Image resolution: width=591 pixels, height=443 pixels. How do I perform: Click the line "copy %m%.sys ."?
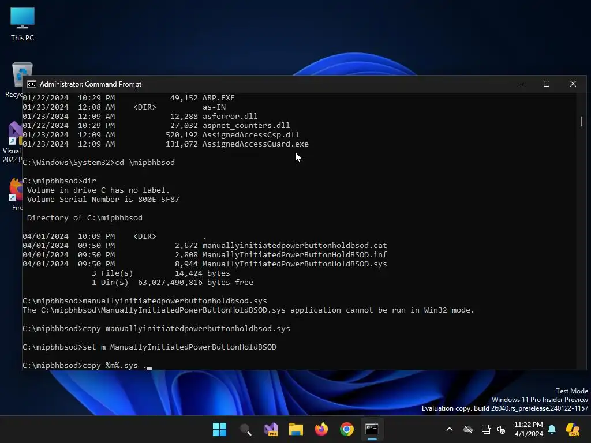coord(87,365)
